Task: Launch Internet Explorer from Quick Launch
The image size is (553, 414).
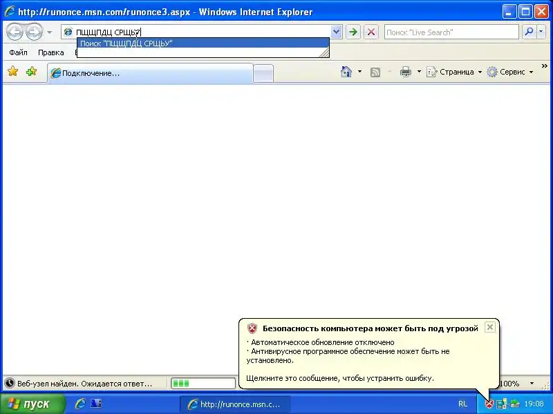Action: (x=80, y=404)
